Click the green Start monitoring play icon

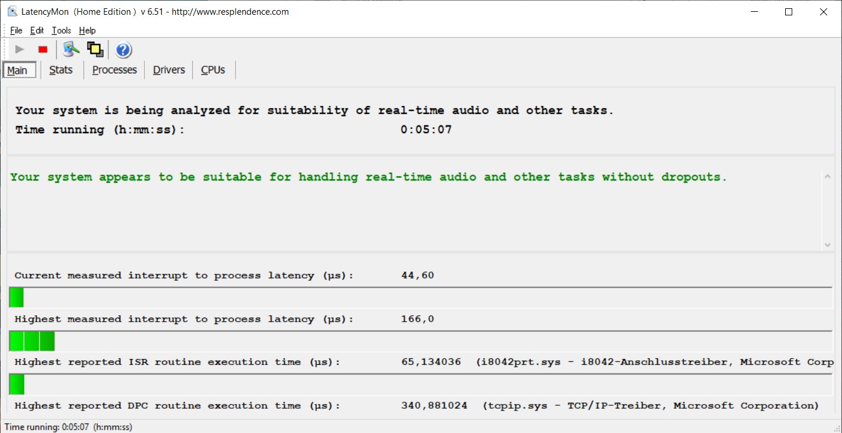click(x=20, y=50)
